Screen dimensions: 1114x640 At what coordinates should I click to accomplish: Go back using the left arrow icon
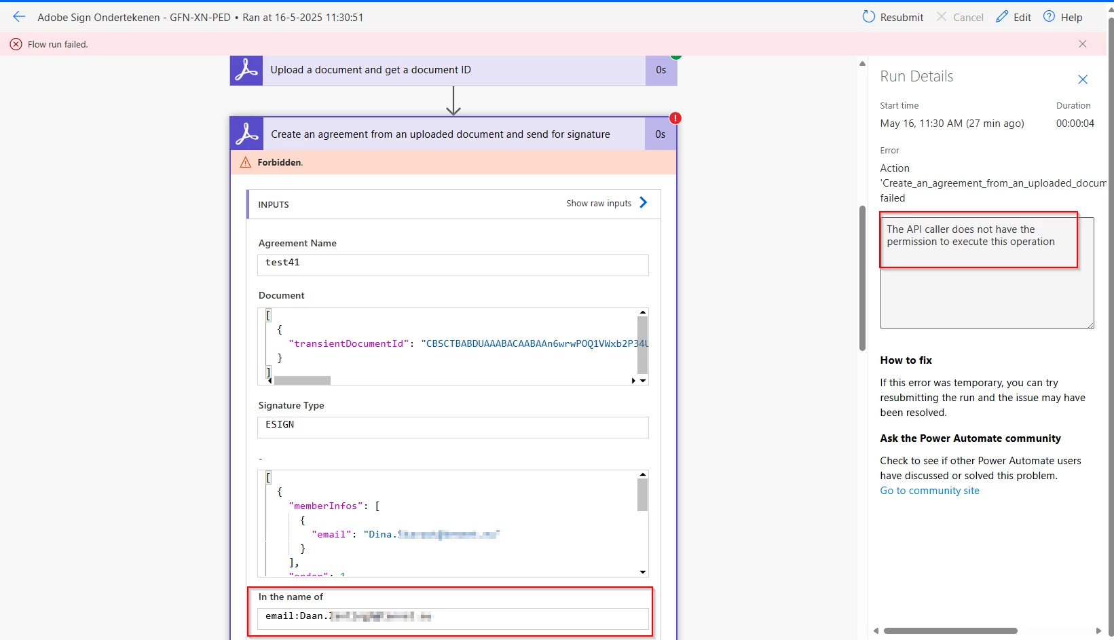(19, 17)
